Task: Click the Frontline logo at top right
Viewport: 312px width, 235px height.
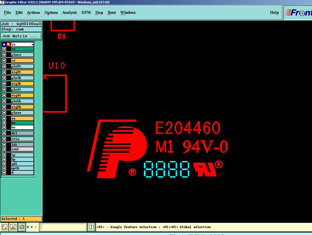Action: click(x=298, y=13)
